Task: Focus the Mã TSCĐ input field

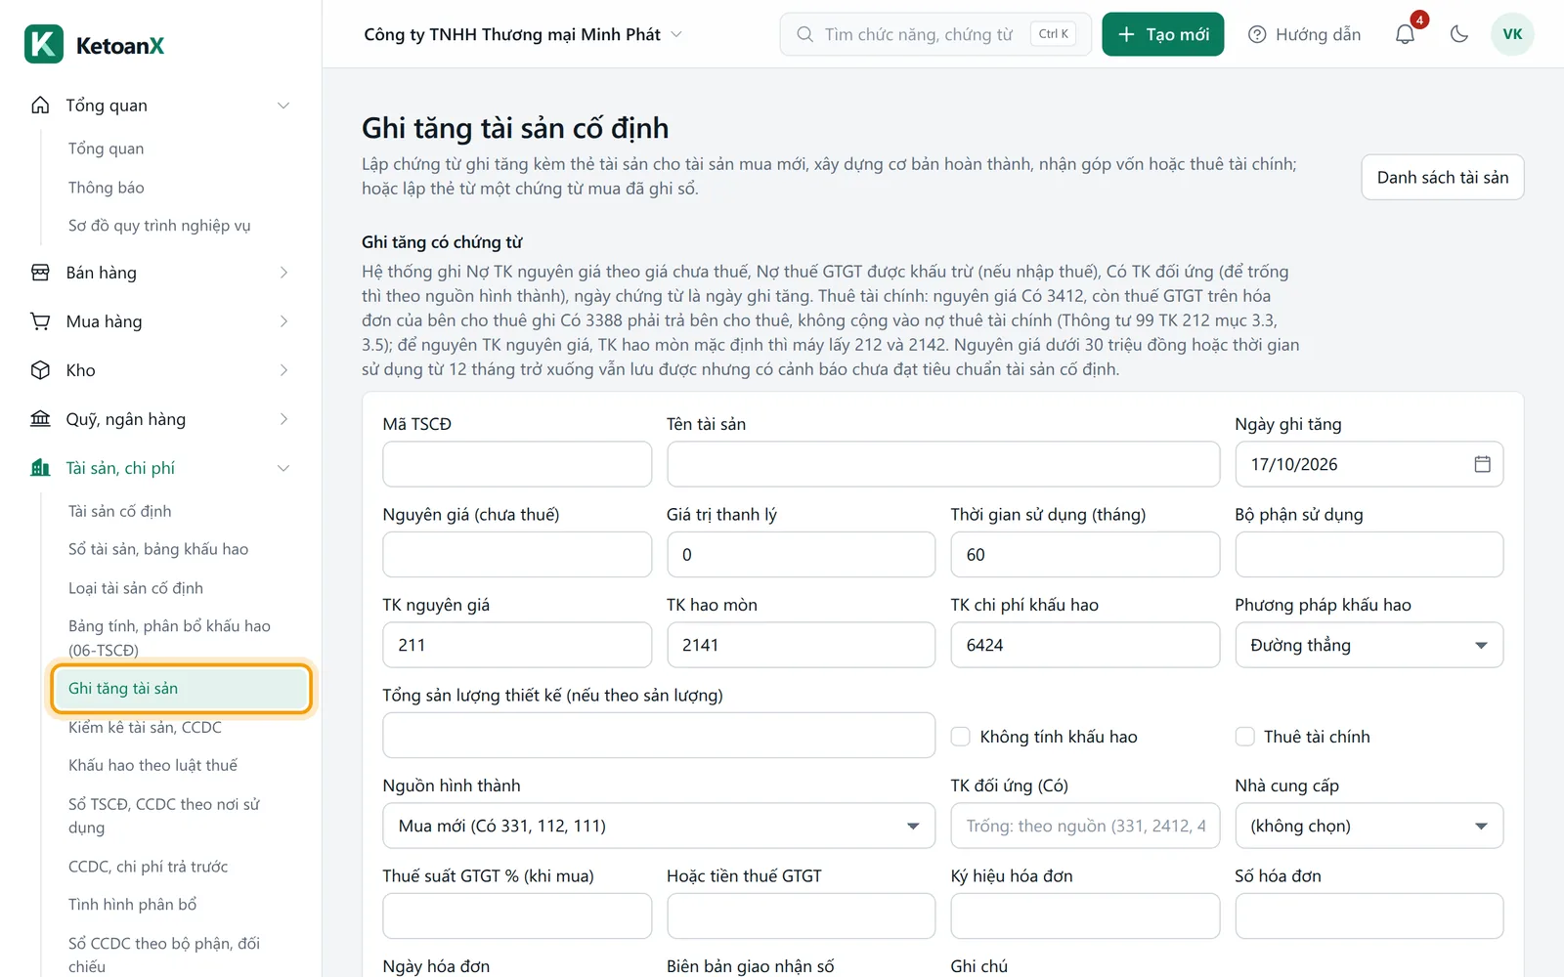Action: (517, 464)
